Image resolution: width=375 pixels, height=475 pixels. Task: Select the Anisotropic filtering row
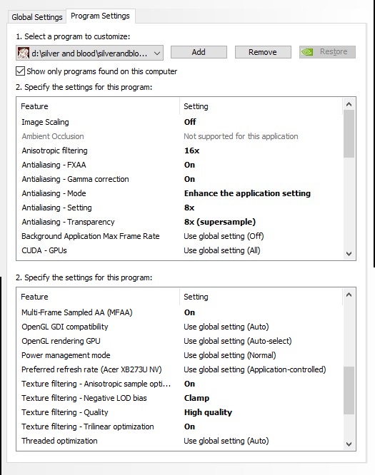(180, 150)
